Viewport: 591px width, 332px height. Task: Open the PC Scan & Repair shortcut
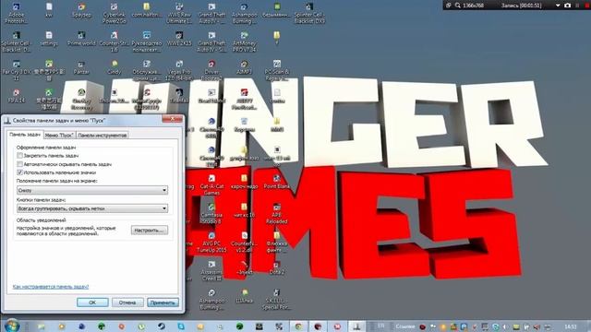pyautogui.click(x=277, y=70)
